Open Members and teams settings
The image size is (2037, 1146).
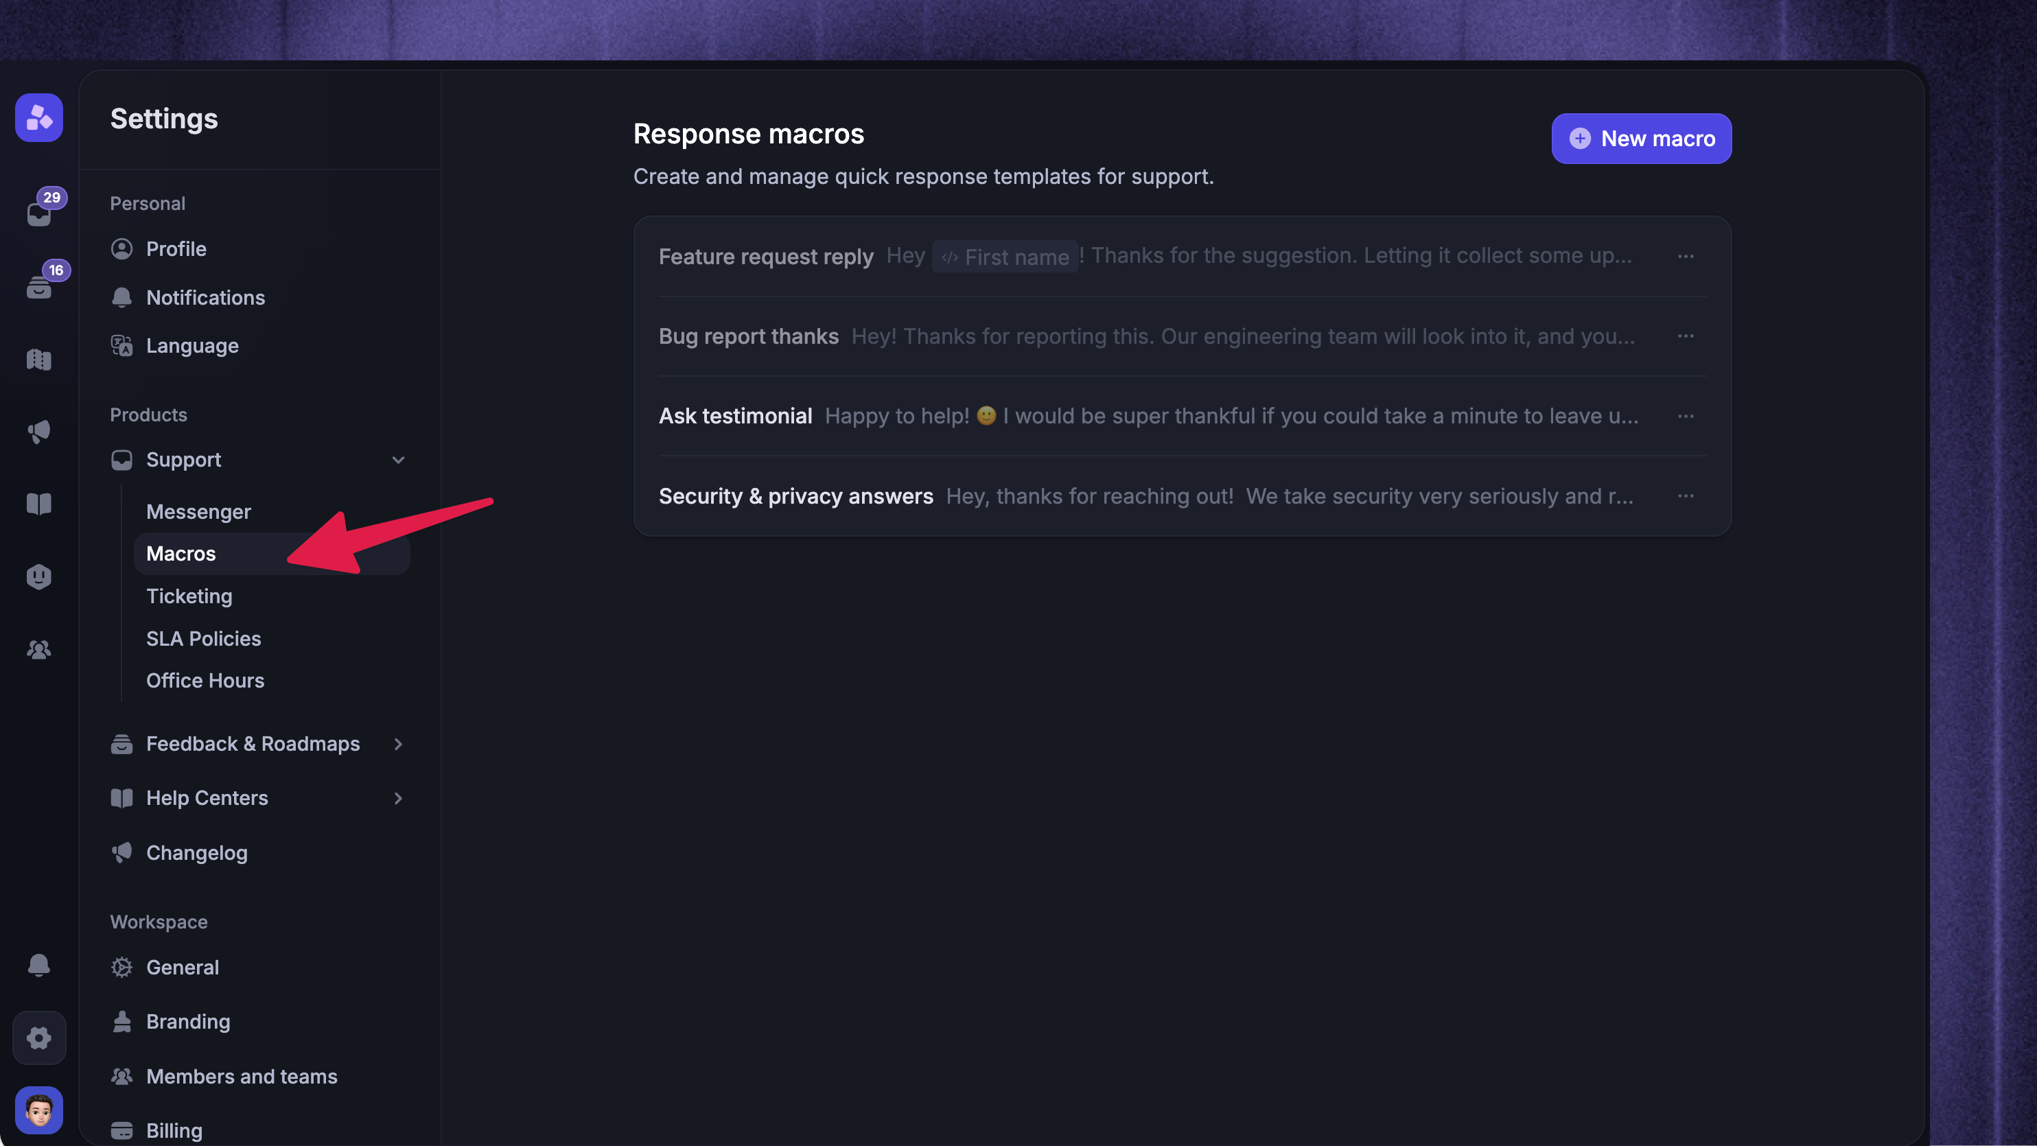241,1077
